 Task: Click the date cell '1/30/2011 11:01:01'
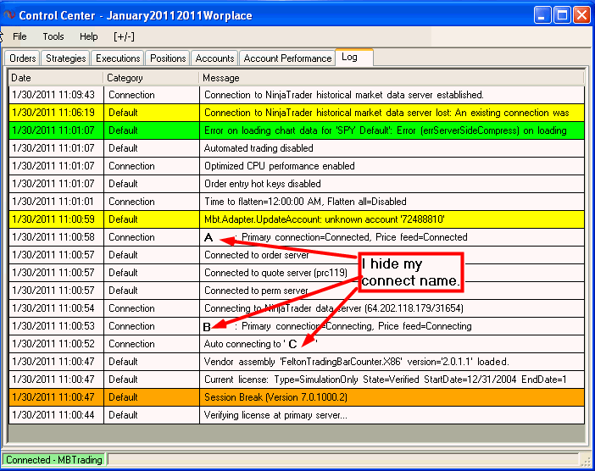[56, 202]
